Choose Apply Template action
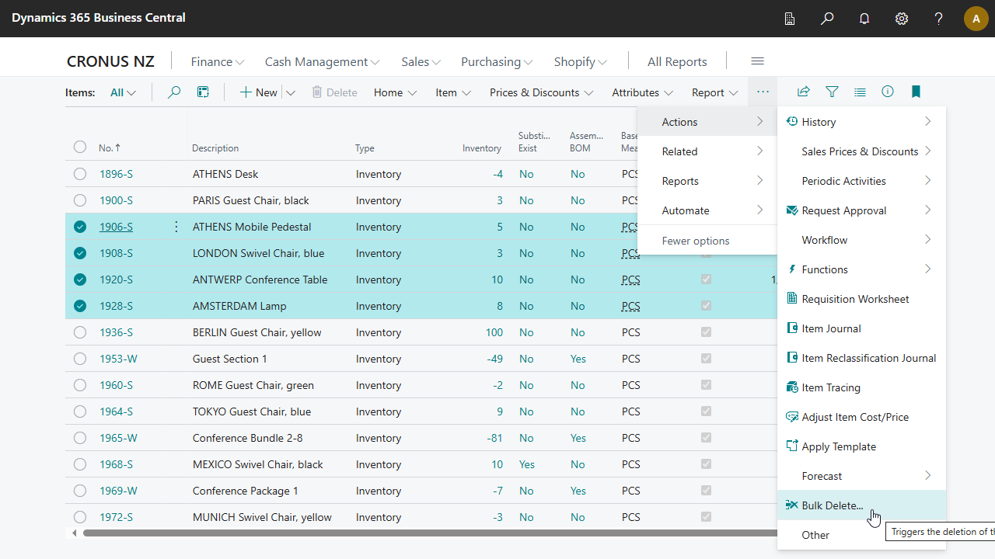This screenshot has width=995, height=559. pyautogui.click(x=861, y=446)
